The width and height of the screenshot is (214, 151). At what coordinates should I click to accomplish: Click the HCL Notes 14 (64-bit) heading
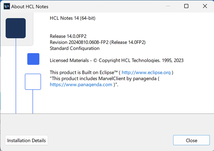click(x=73, y=18)
